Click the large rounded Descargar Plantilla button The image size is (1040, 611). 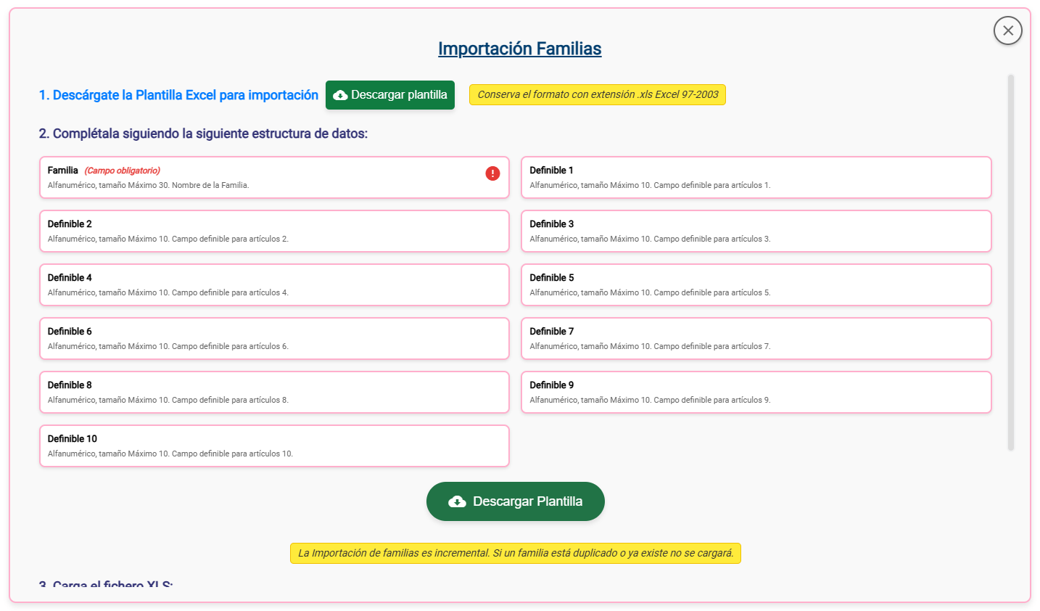click(516, 501)
